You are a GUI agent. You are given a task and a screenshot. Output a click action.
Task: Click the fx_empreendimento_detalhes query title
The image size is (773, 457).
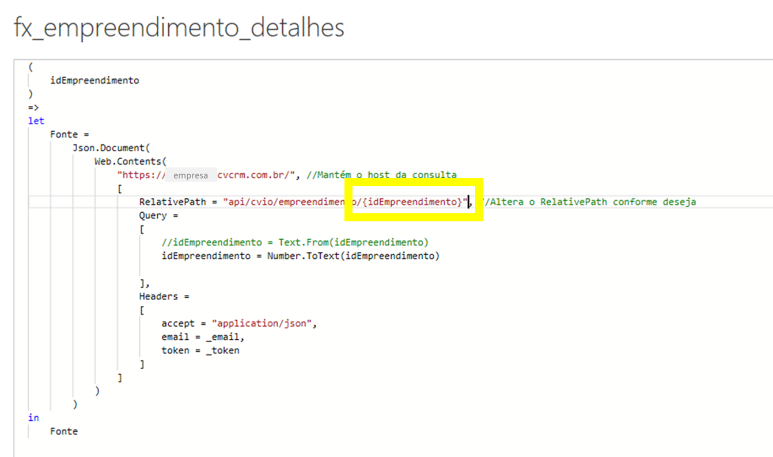[179, 28]
